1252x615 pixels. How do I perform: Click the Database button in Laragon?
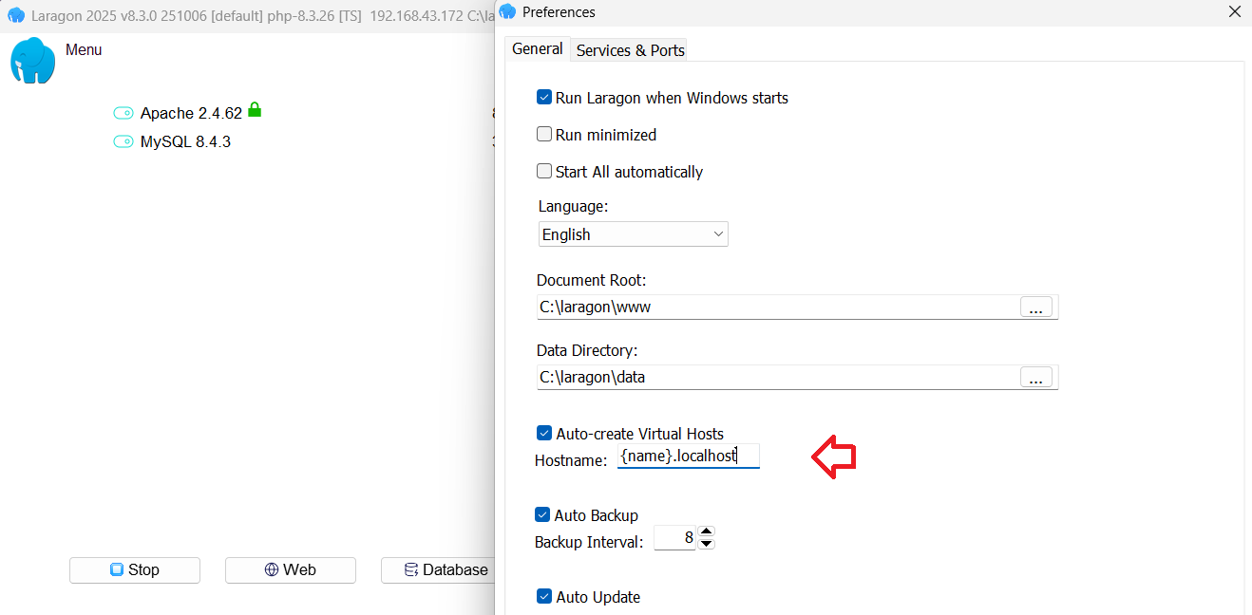coord(438,569)
